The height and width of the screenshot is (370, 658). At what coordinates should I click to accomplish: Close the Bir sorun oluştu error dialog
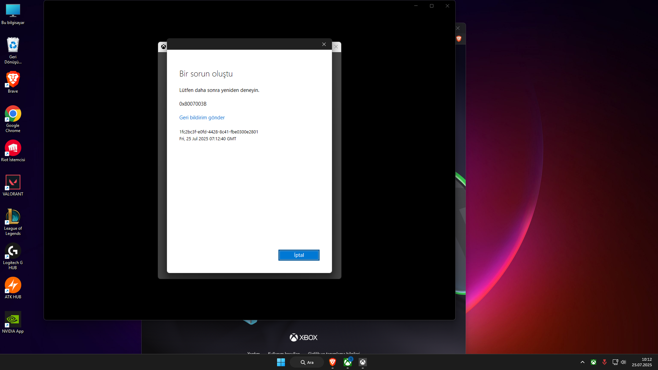pos(324,44)
